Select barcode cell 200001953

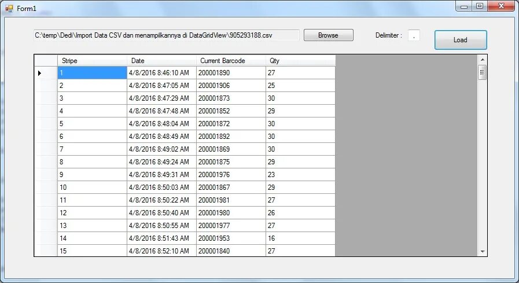231,238
